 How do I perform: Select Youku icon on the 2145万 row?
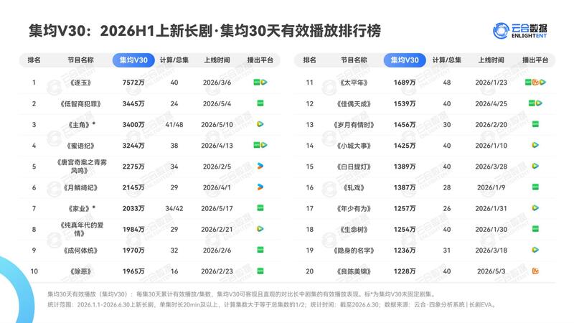point(260,187)
